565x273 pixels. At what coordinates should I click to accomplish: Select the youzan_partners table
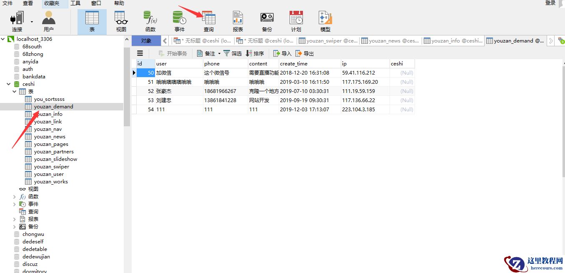(x=54, y=151)
